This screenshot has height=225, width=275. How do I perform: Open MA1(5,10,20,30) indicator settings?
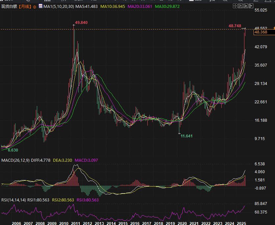coord(58,7)
